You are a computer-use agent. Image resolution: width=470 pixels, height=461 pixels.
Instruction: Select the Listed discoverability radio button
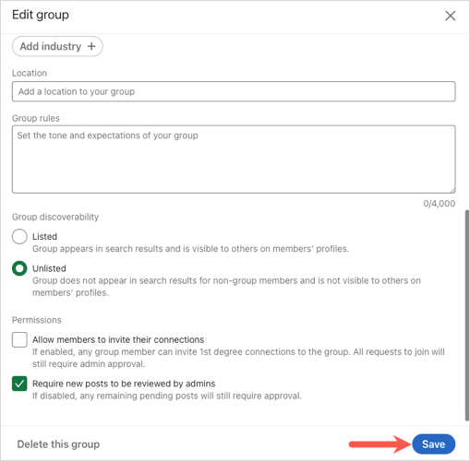tap(19, 236)
